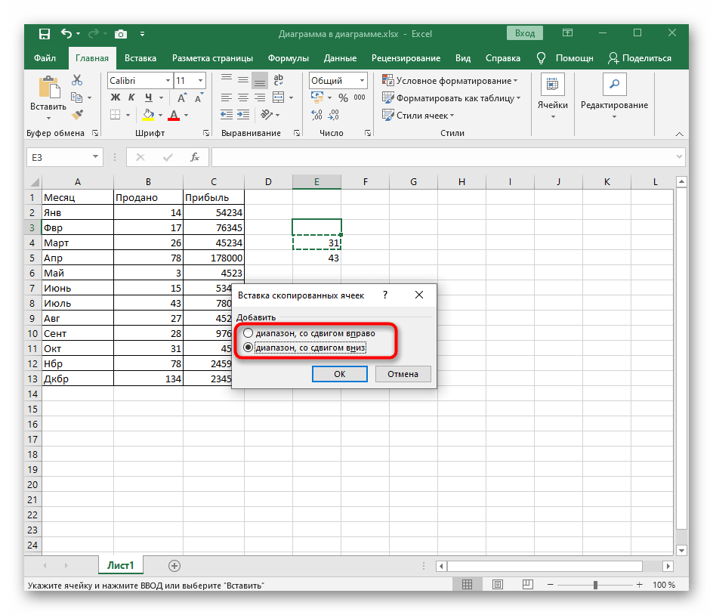This screenshot has width=713, height=615.
Task: Open the Формулы ribbon tab
Action: (x=288, y=58)
